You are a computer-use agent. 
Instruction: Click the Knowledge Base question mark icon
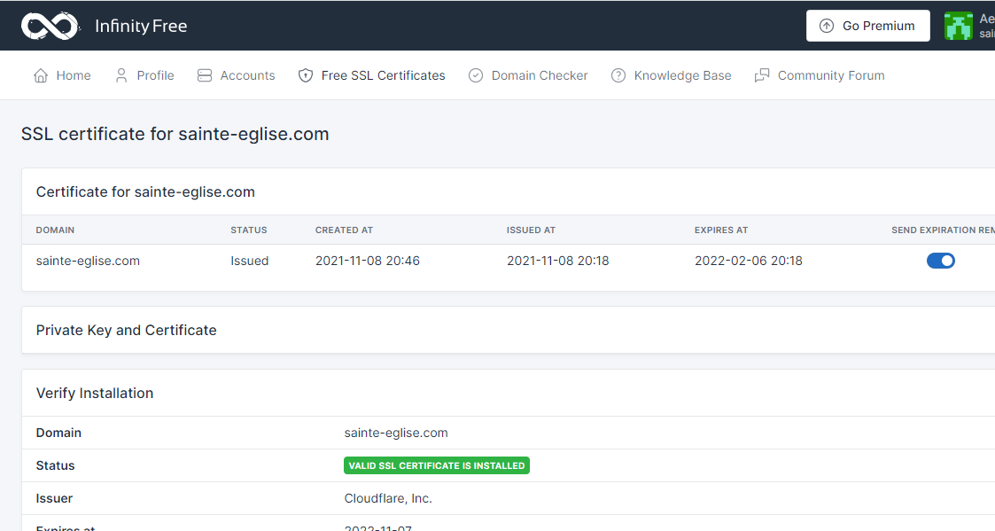pyautogui.click(x=618, y=75)
